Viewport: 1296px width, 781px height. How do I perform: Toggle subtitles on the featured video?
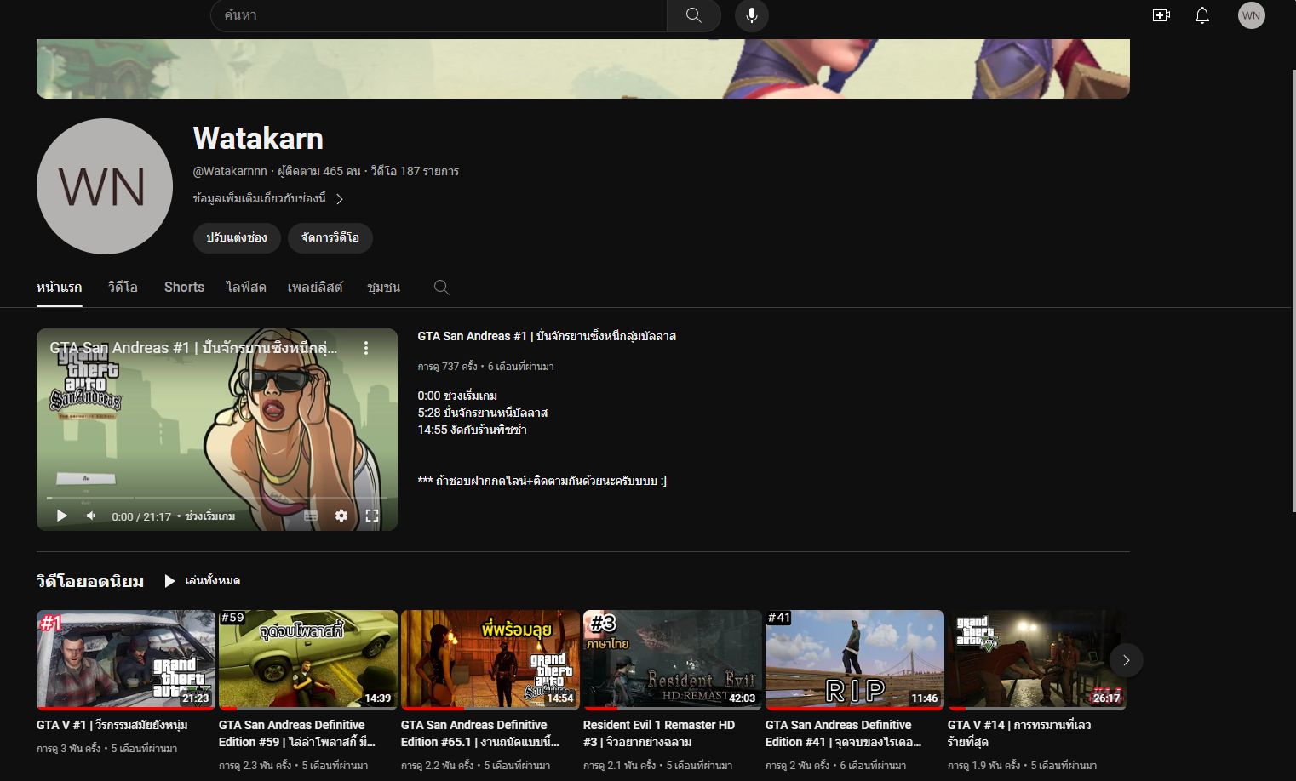(x=311, y=516)
